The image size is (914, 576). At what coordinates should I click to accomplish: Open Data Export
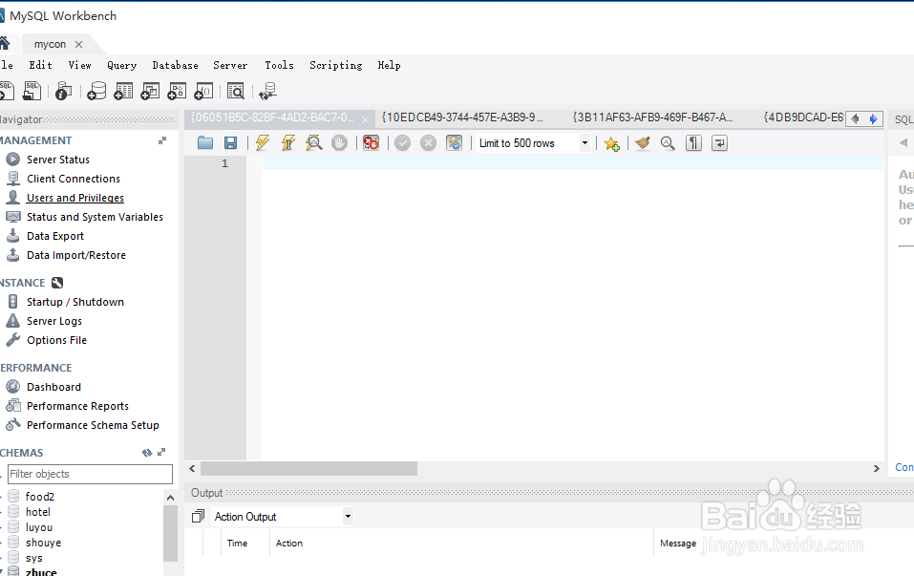click(x=54, y=236)
